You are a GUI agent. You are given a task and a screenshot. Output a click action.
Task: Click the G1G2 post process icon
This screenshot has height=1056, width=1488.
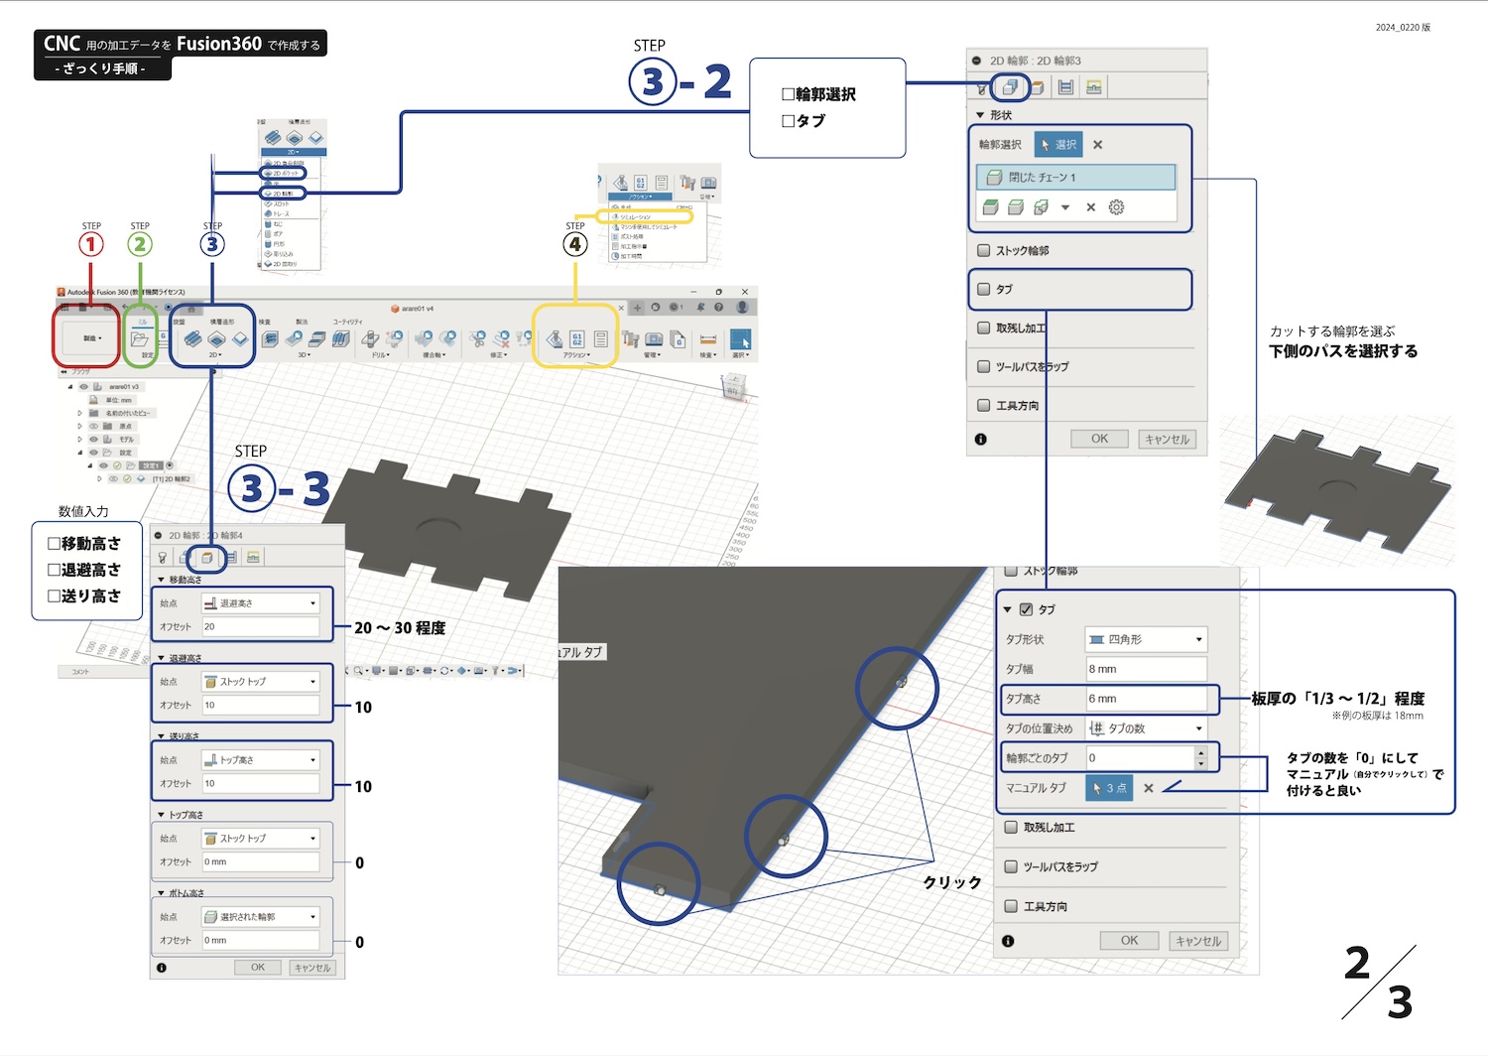tap(578, 337)
